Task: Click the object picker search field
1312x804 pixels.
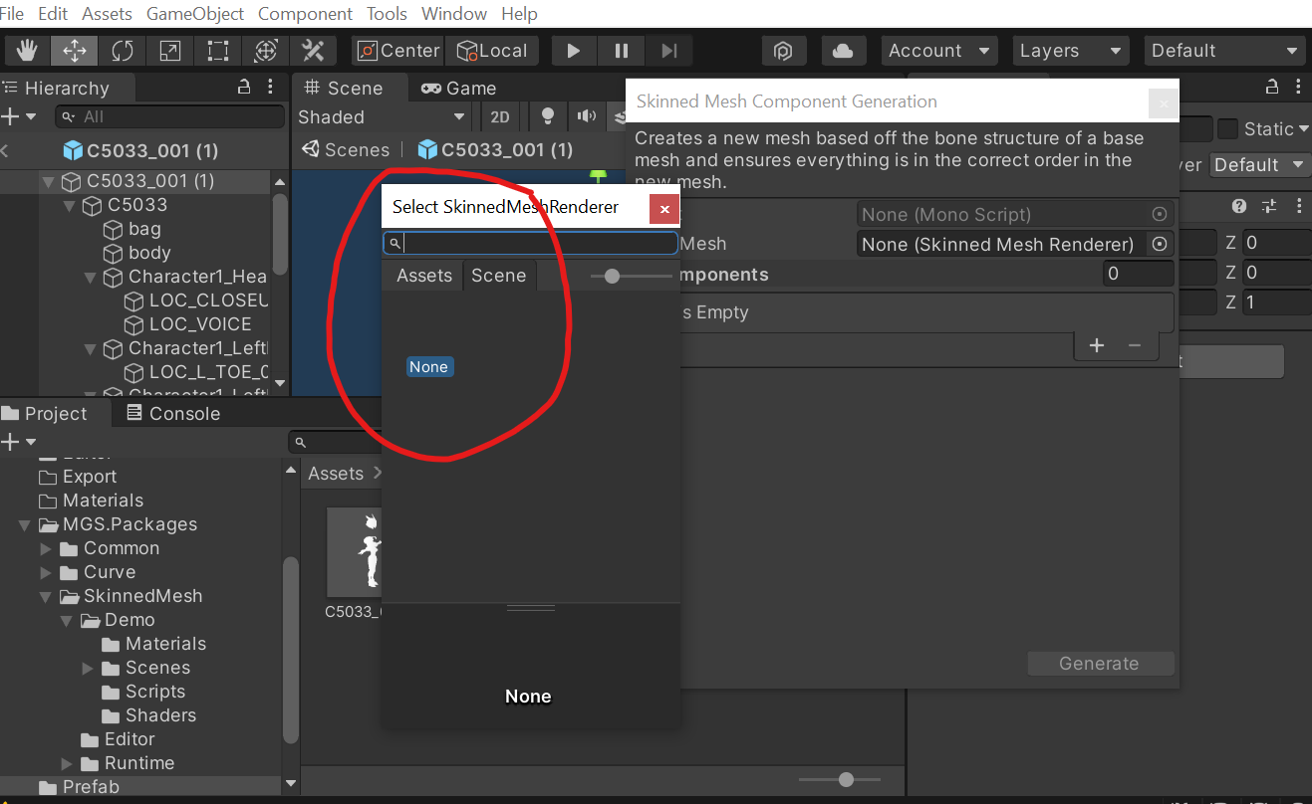Action: (x=531, y=243)
